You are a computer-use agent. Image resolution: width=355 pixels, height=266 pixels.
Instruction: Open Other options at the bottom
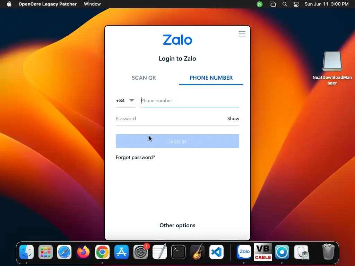[x=177, y=225]
